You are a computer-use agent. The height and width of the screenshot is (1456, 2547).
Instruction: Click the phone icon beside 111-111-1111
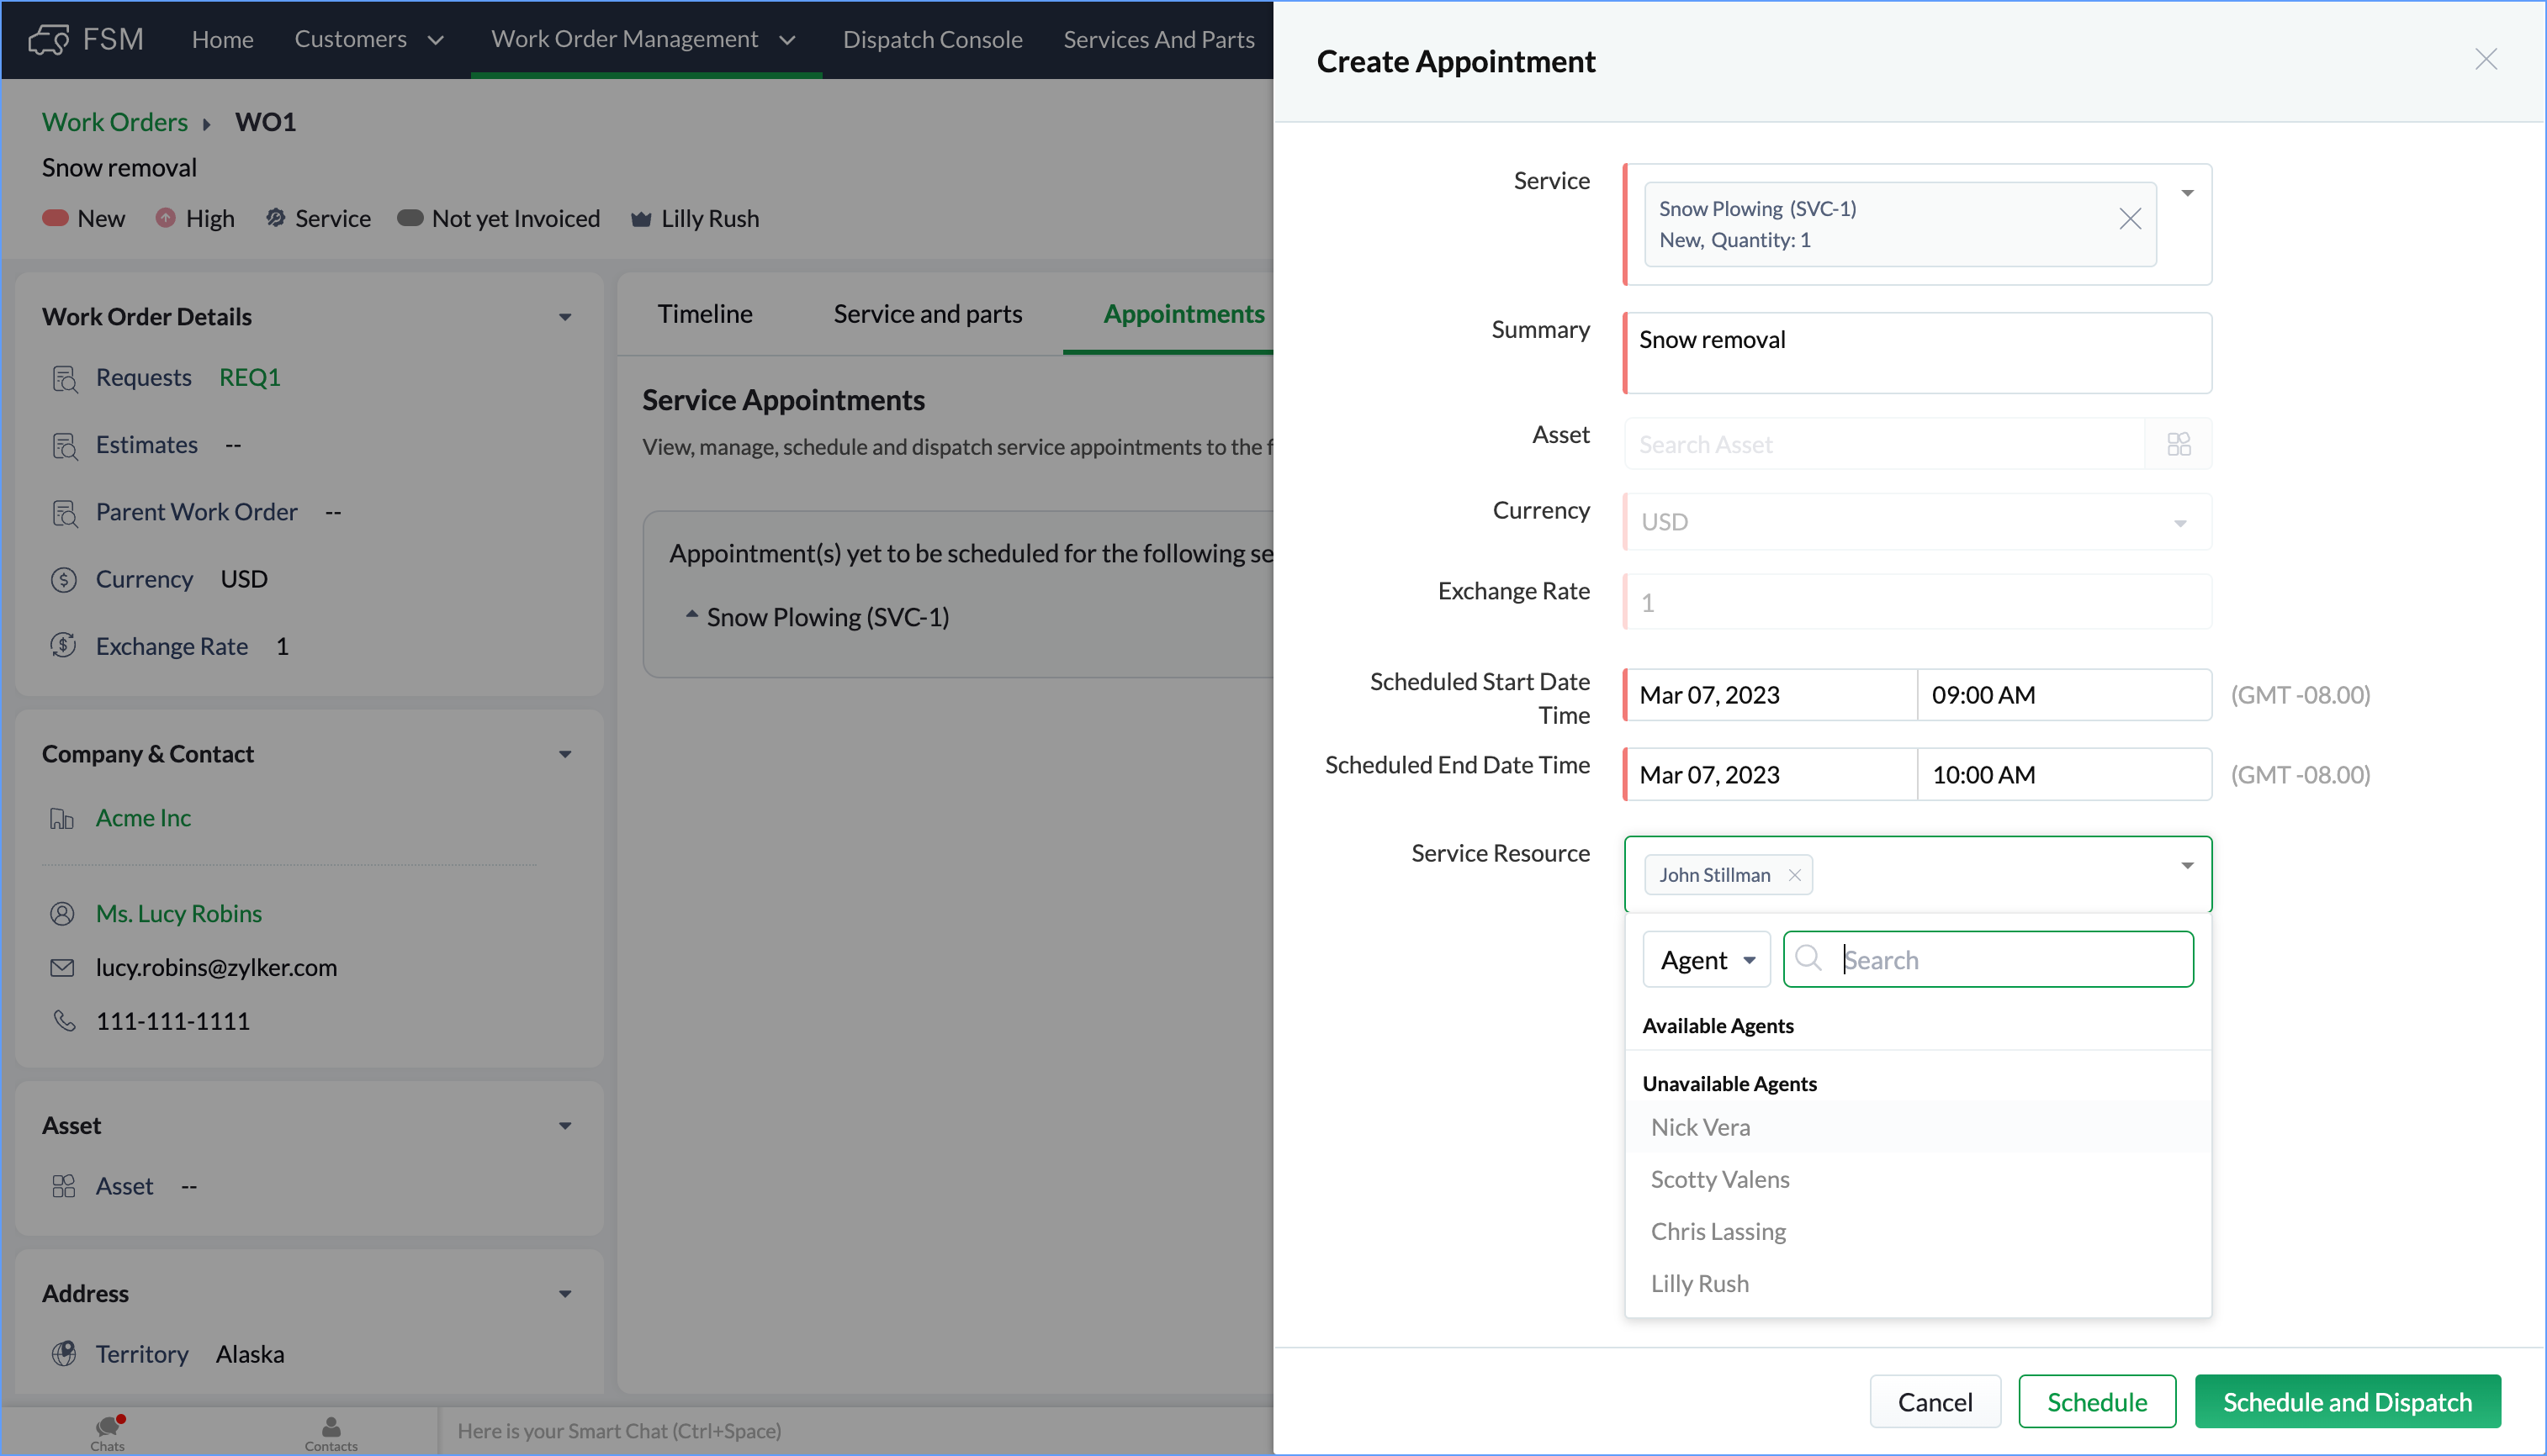click(x=64, y=1020)
